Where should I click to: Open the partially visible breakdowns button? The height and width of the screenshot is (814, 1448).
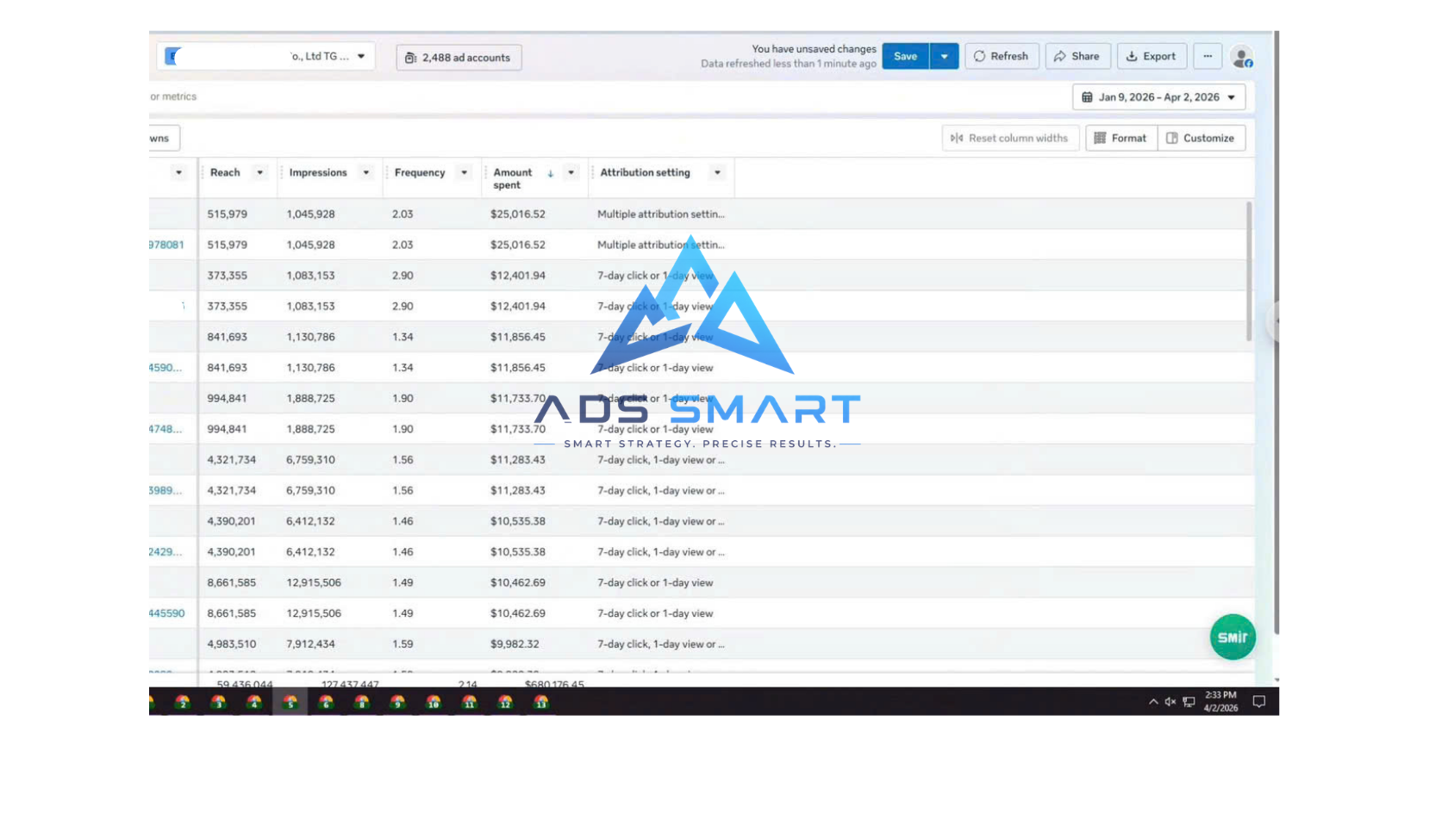pos(164,138)
